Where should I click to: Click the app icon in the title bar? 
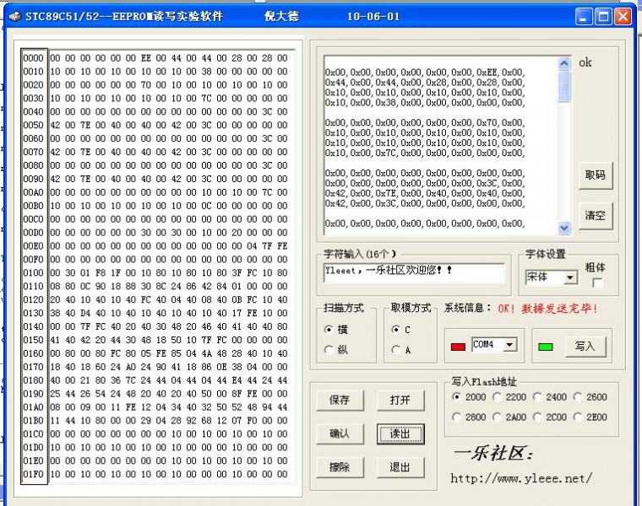(14, 16)
